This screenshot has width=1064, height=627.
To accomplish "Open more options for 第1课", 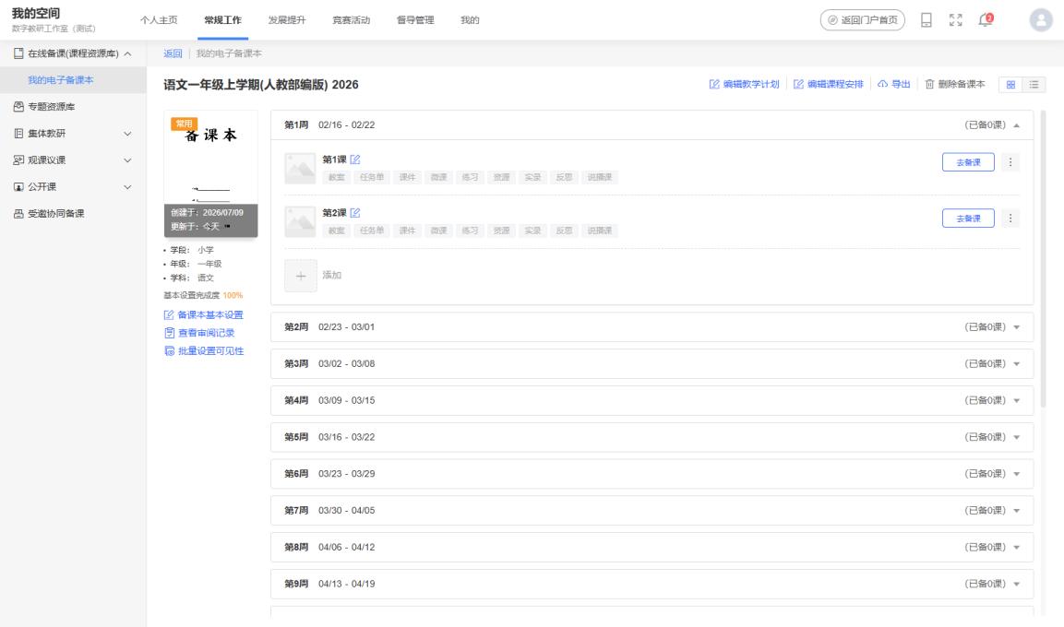I will pos(1010,162).
